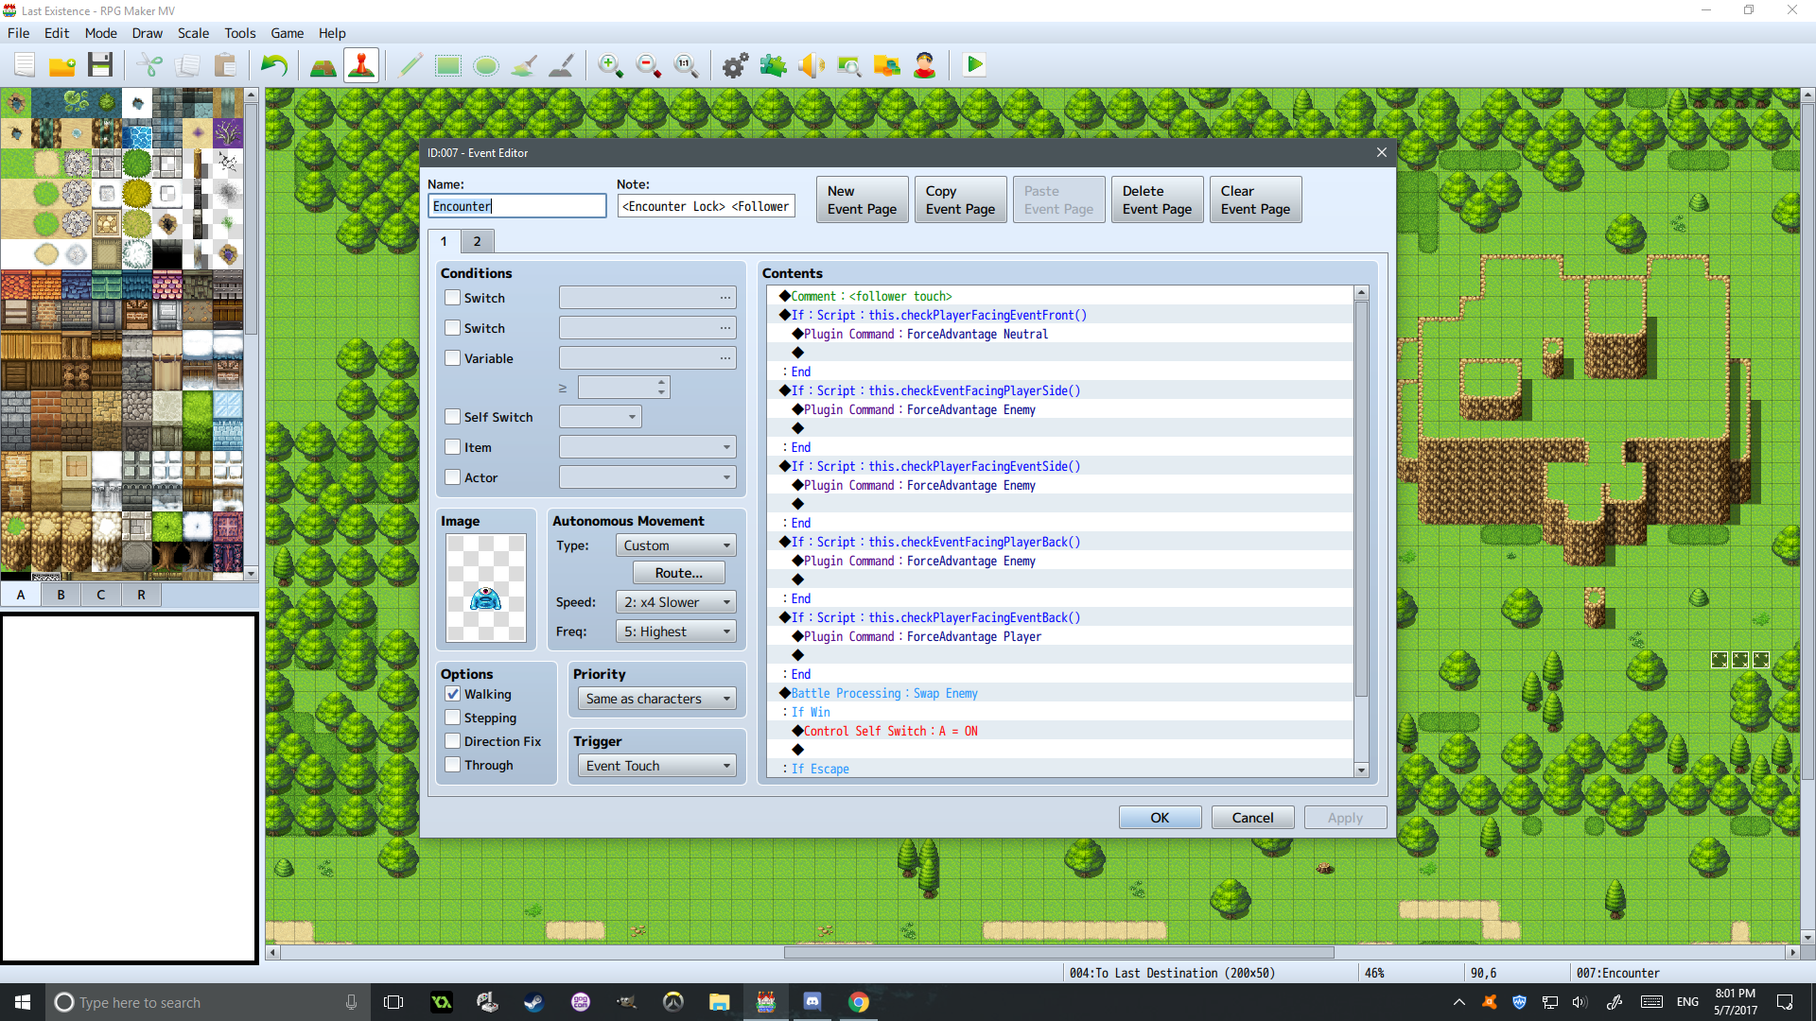Screen dimensions: 1816x1021
Task: Enable the Stepping checkbox in Options
Action: click(453, 716)
